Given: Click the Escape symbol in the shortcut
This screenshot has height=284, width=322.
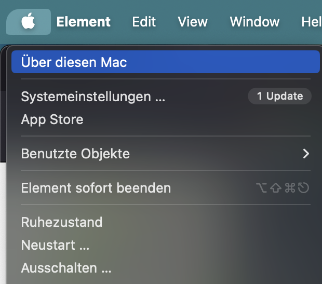Looking at the screenshot, I should point(303,188).
